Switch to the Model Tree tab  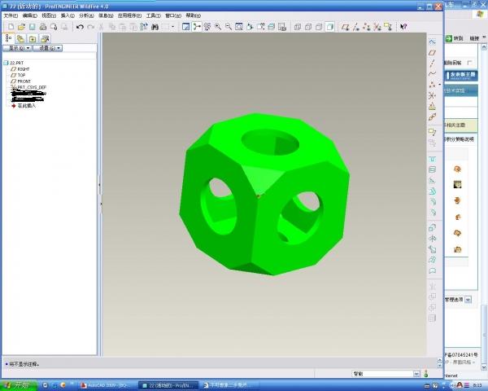coord(8,38)
